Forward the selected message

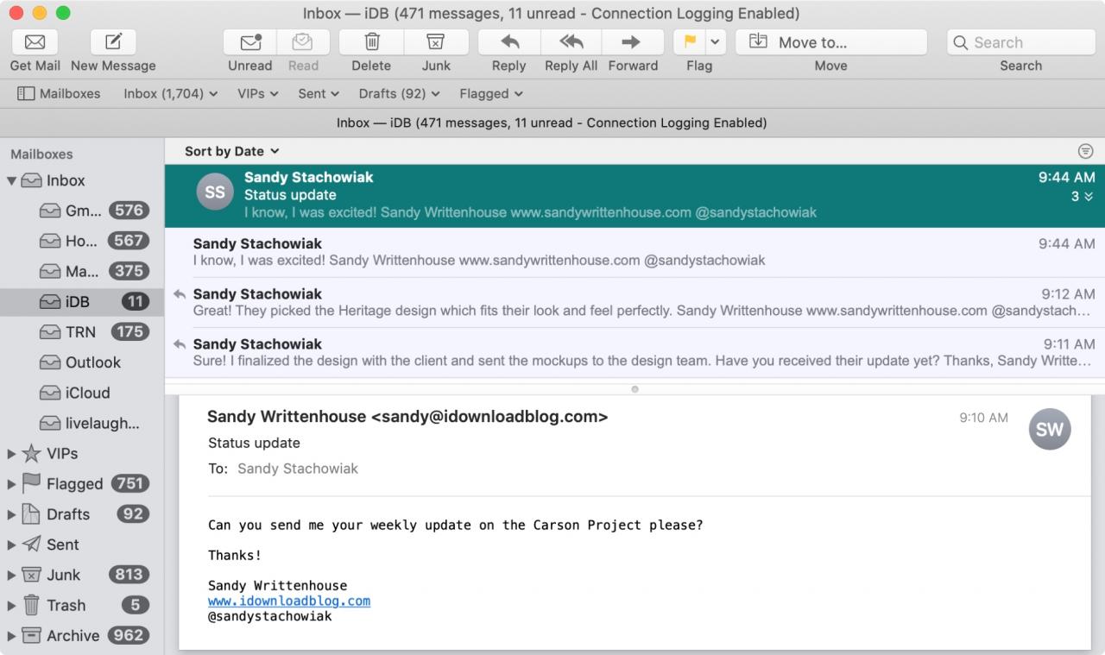click(632, 42)
